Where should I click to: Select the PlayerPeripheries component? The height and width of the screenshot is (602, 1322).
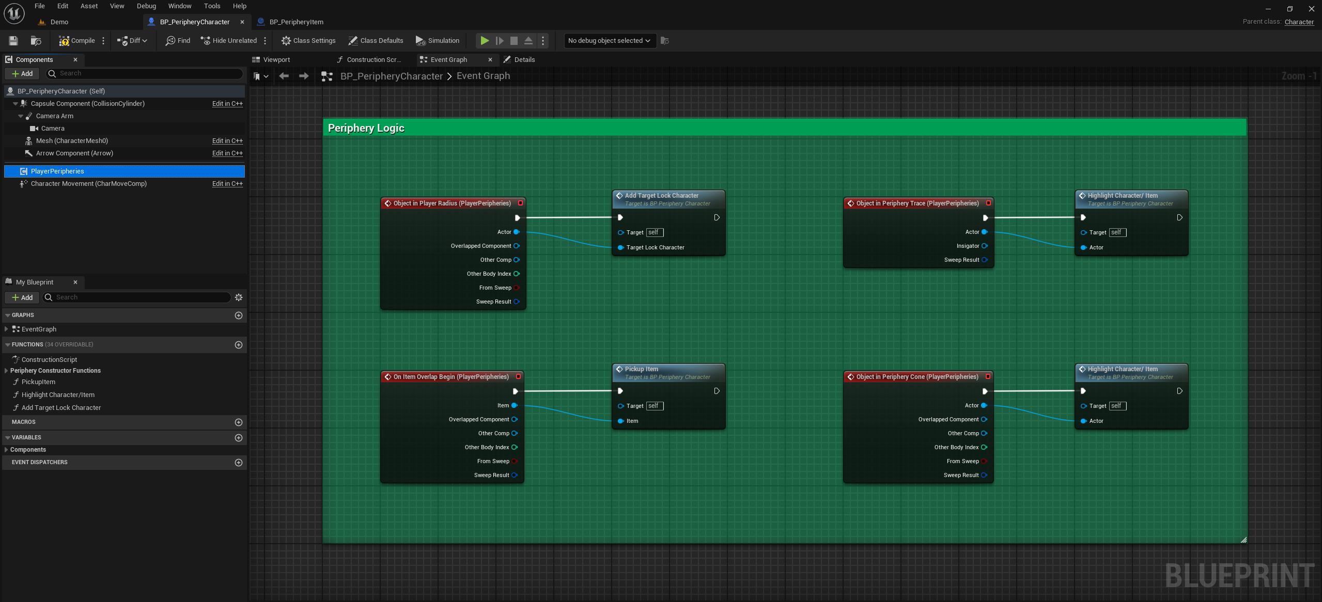pyautogui.click(x=124, y=171)
